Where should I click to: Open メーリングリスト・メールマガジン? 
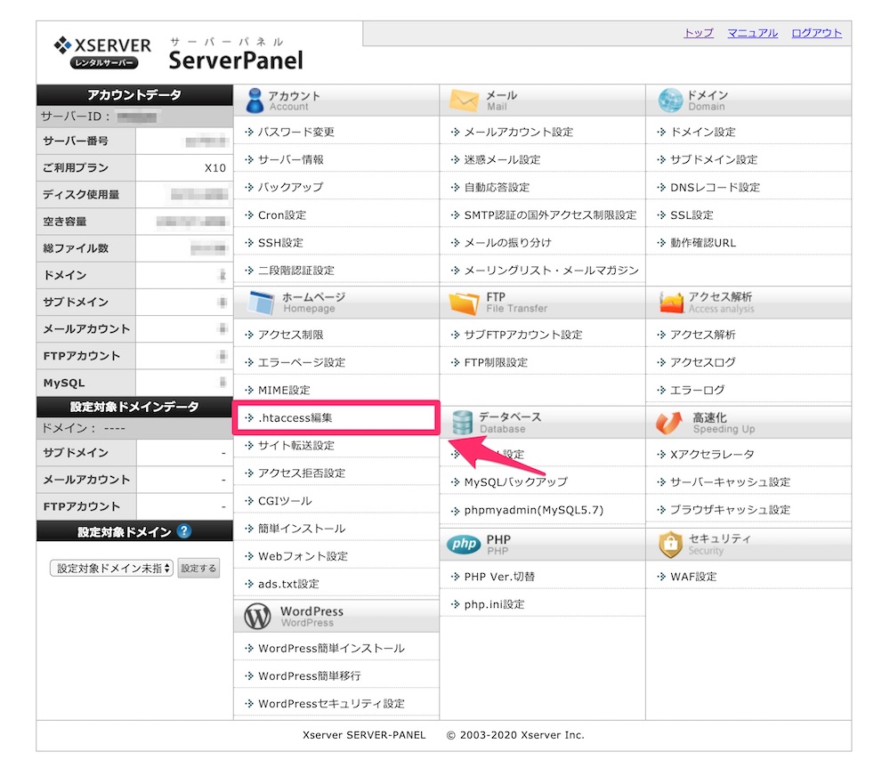coord(551,271)
